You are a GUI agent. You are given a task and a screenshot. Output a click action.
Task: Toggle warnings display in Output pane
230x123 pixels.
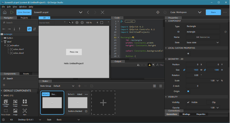pos(150,65)
